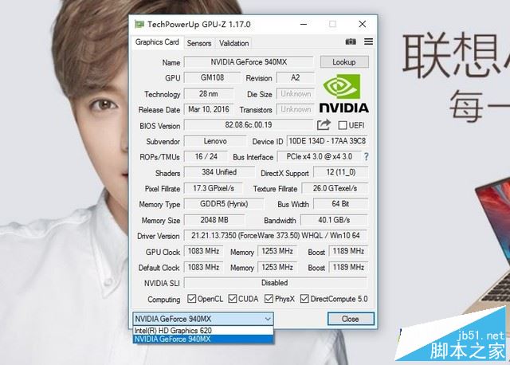
Task: Open the Validation tab
Action: [233, 43]
